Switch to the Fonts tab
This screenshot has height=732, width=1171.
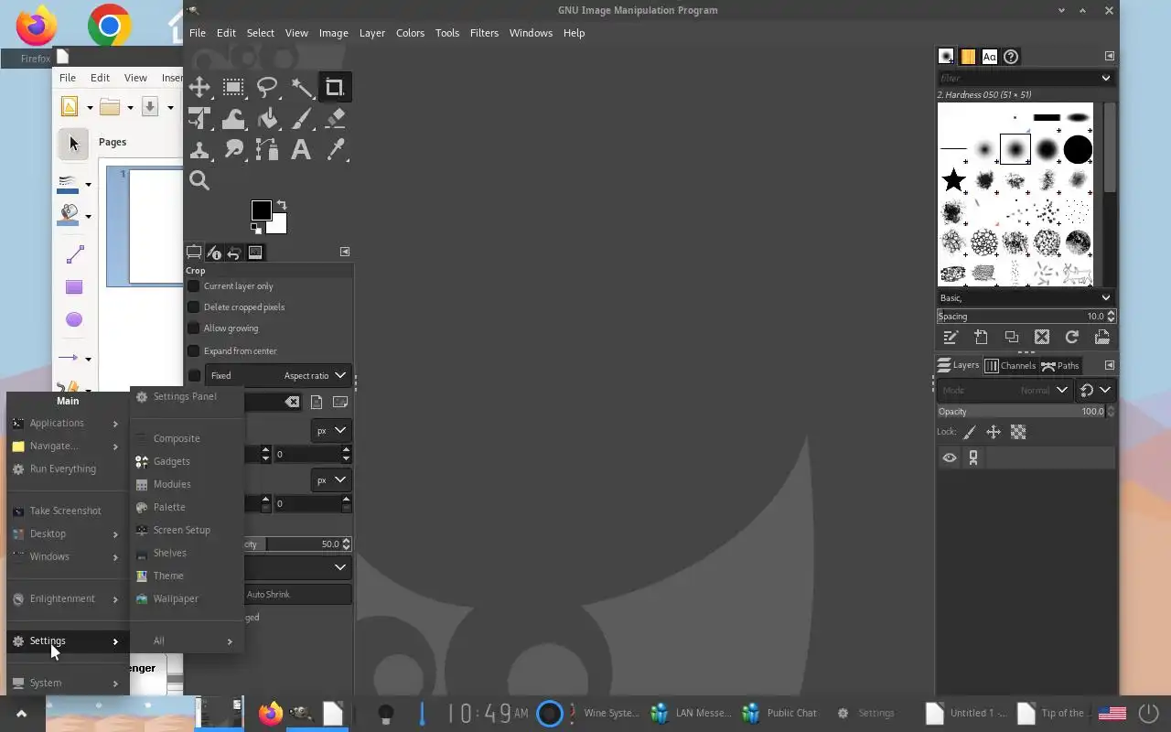click(x=989, y=57)
